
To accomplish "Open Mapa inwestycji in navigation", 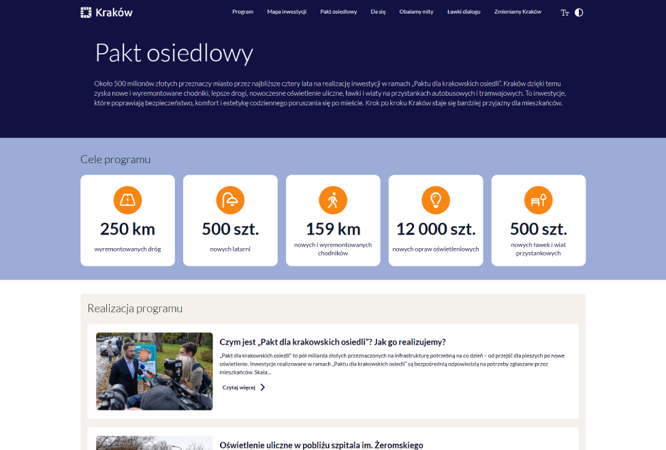I will pyautogui.click(x=287, y=12).
